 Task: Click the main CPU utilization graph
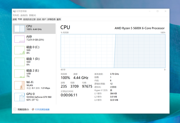(113, 51)
